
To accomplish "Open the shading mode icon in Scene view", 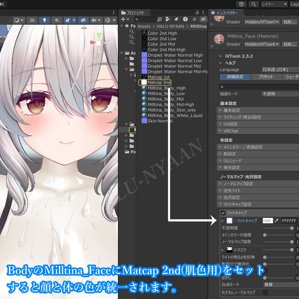I will [17, 20].
